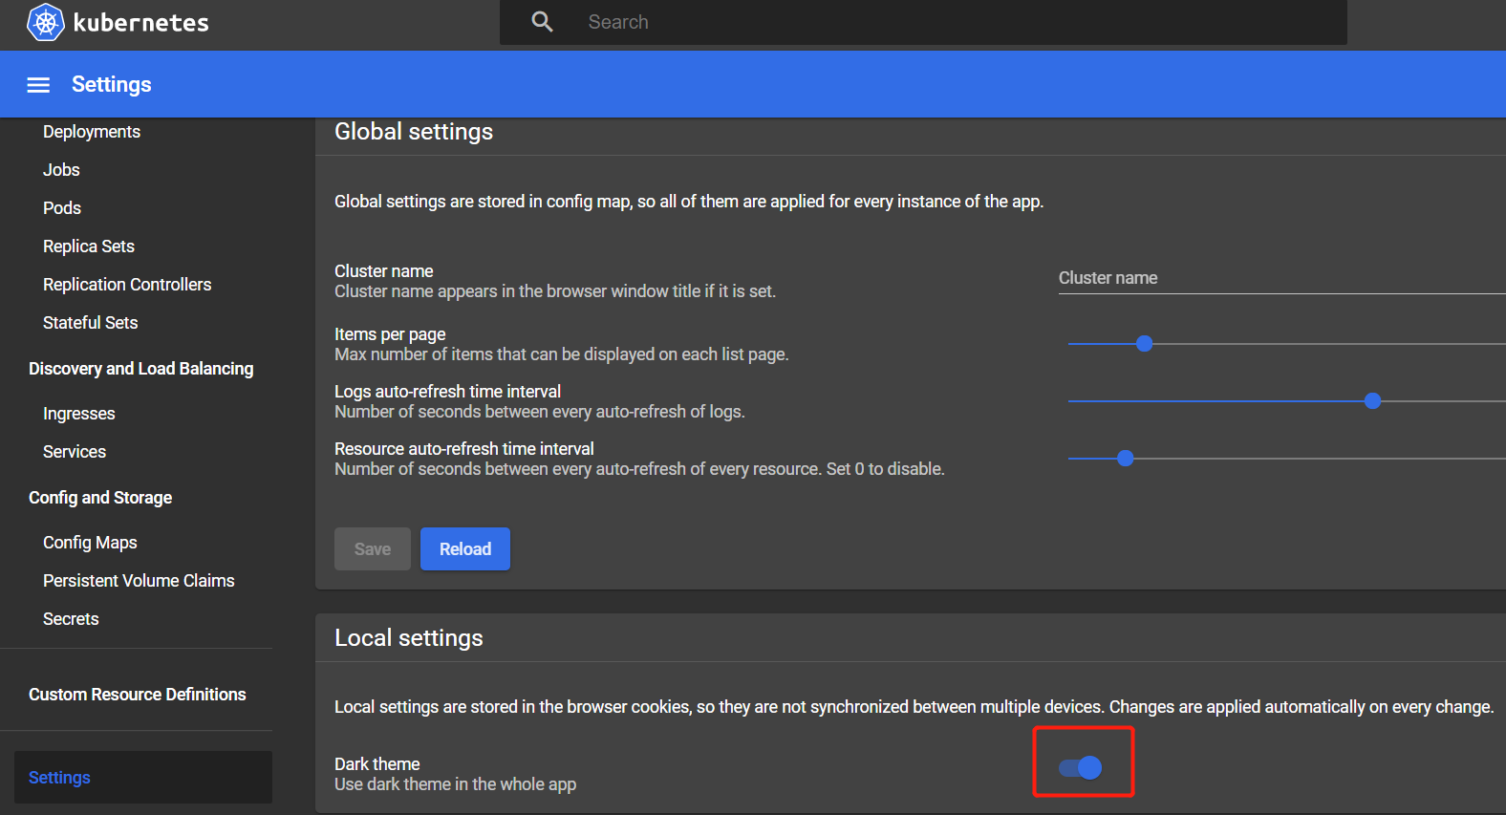
Task: Open the Config and Storage section
Action: (x=100, y=498)
